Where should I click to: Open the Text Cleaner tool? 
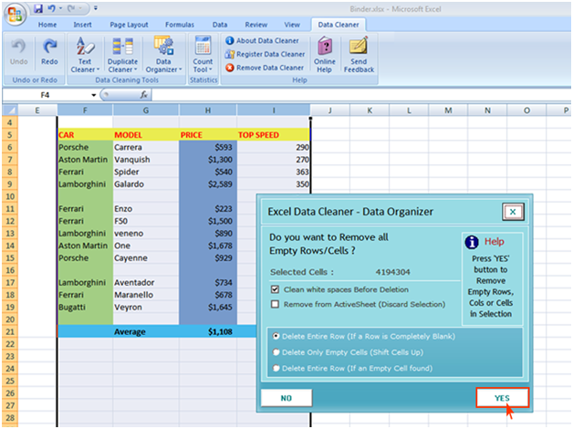tap(85, 55)
